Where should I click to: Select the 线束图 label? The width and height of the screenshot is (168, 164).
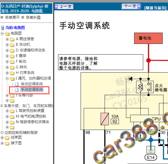[16, 137]
